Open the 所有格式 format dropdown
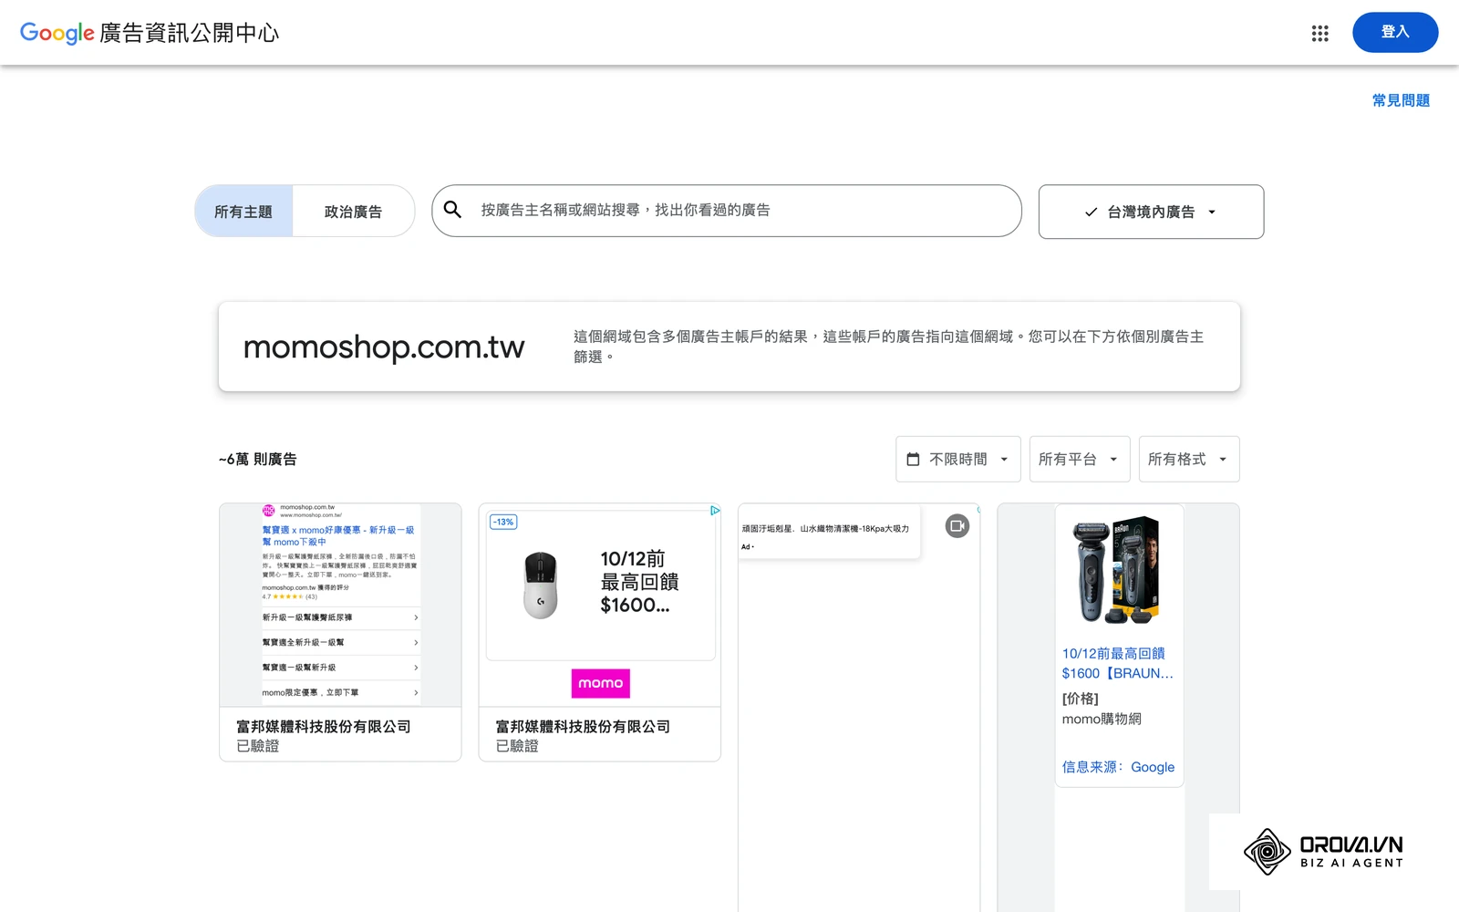This screenshot has height=912, width=1459. click(x=1189, y=459)
